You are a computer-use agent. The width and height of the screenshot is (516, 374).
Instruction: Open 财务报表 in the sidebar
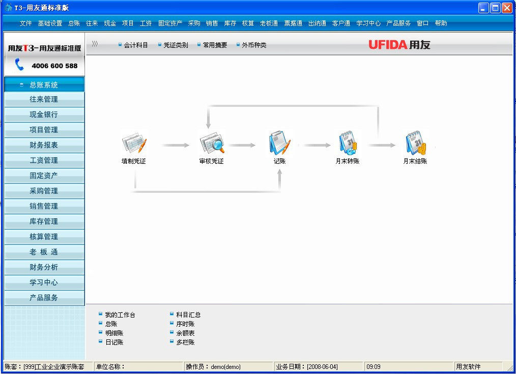(44, 145)
